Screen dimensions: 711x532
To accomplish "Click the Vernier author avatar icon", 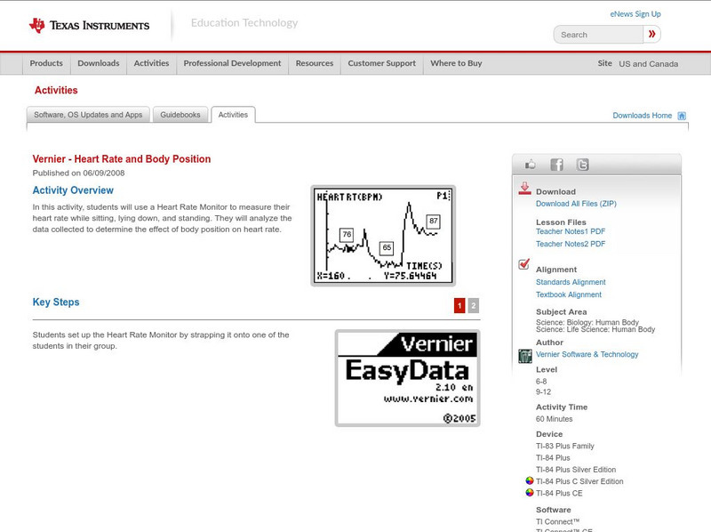I will tap(524, 356).
